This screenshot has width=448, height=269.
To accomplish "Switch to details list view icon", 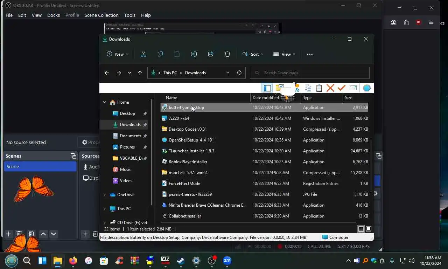I will tap(361, 229).
